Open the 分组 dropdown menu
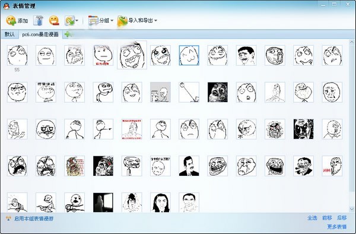The image size is (356, 234). coord(101,21)
